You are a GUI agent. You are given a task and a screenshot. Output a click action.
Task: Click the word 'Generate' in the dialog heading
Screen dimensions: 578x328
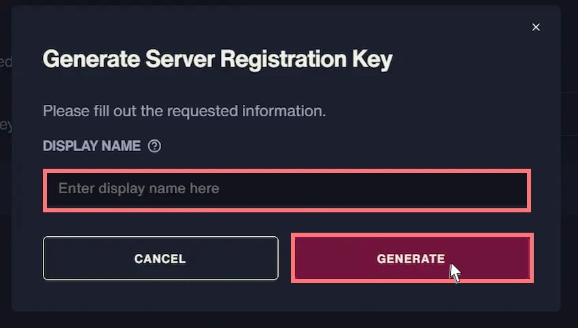pyautogui.click(x=91, y=59)
